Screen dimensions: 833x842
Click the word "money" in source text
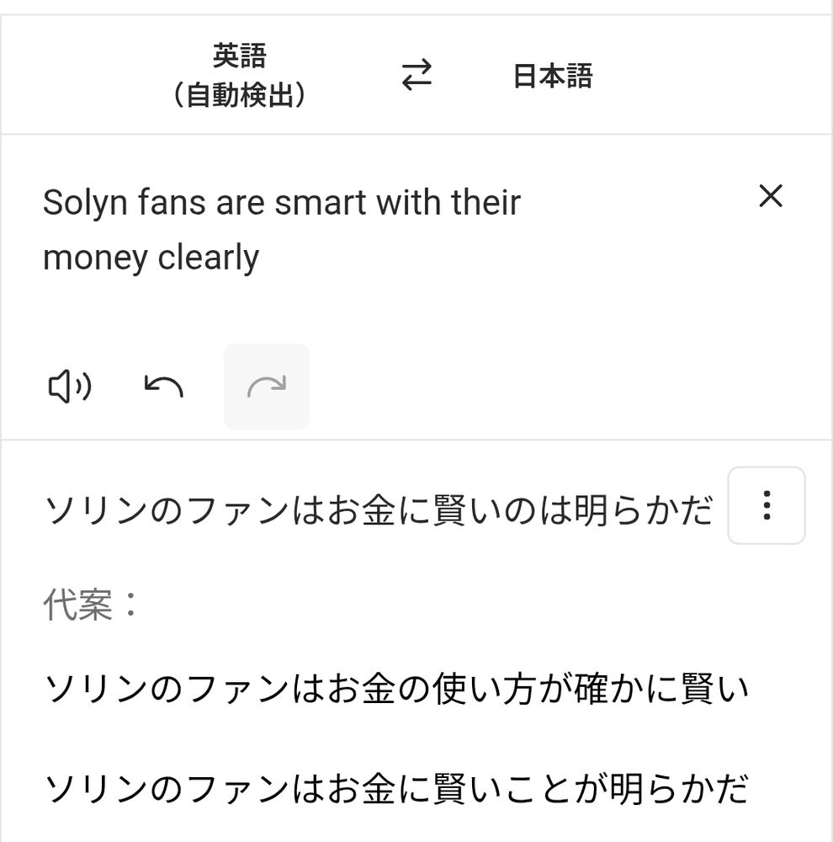[94, 258]
